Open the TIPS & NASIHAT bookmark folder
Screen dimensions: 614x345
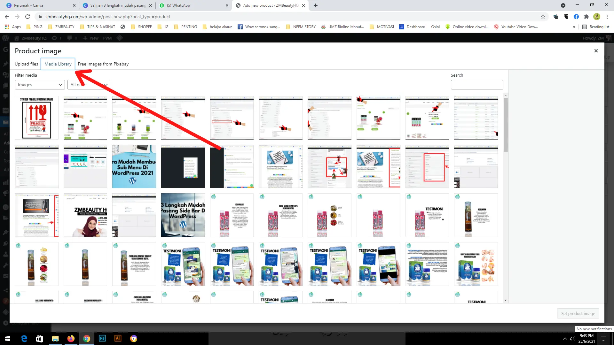[x=98, y=27]
